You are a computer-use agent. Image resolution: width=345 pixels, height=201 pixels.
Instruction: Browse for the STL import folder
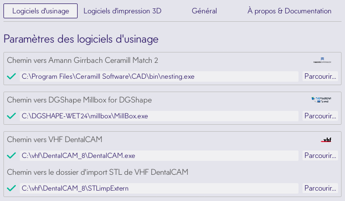click(x=320, y=188)
